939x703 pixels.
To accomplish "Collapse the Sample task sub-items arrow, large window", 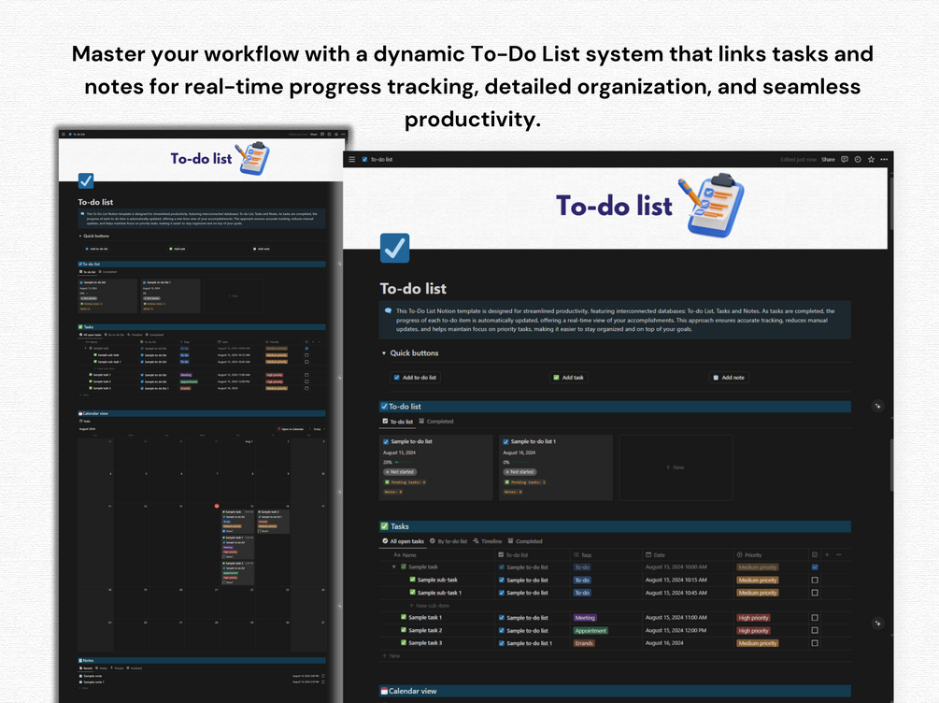I will (x=394, y=567).
